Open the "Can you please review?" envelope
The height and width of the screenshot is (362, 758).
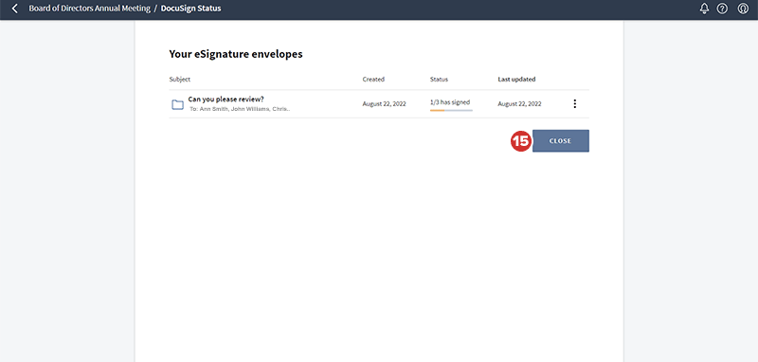coord(226,100)
